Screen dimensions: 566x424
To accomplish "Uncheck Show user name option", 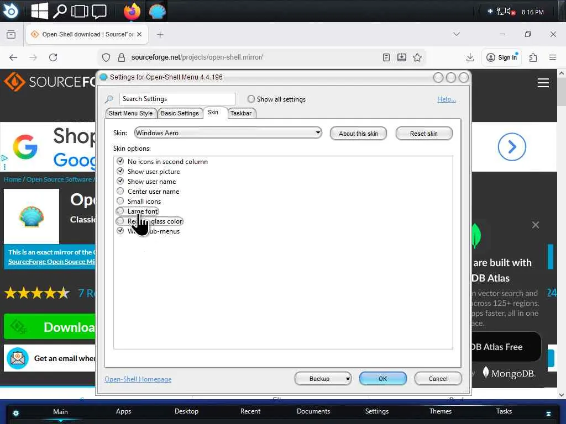I will (x=120, y=181).
